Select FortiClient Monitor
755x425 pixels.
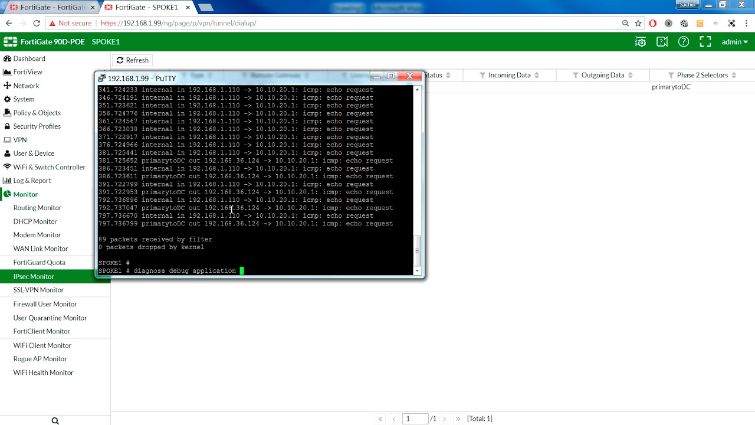coord(42,331)
